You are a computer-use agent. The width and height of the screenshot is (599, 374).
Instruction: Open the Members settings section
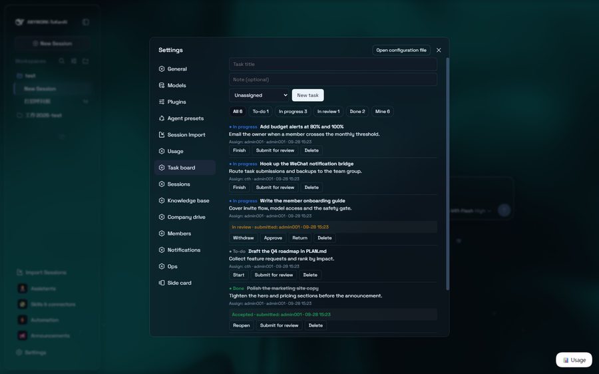185,233
